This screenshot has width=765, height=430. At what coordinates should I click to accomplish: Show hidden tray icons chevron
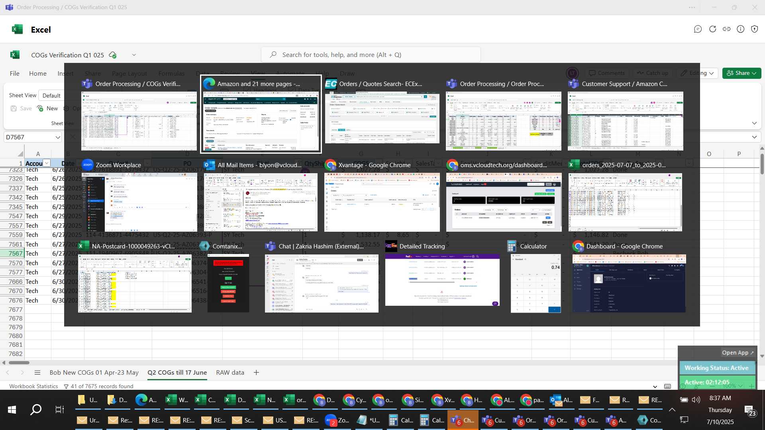pyautogui.click(x=672, y=410)
